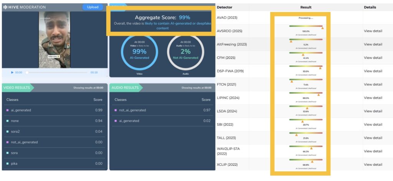
Task: Click the pika class marker icon
Action: (7, 164)
